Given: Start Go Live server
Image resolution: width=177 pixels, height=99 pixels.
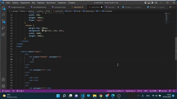Looking at the screenshot, I should [163, 91].
